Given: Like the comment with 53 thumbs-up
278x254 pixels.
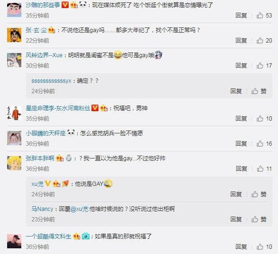Looking at the screenshot, I should pyautogui.click(x=264, y=16).
